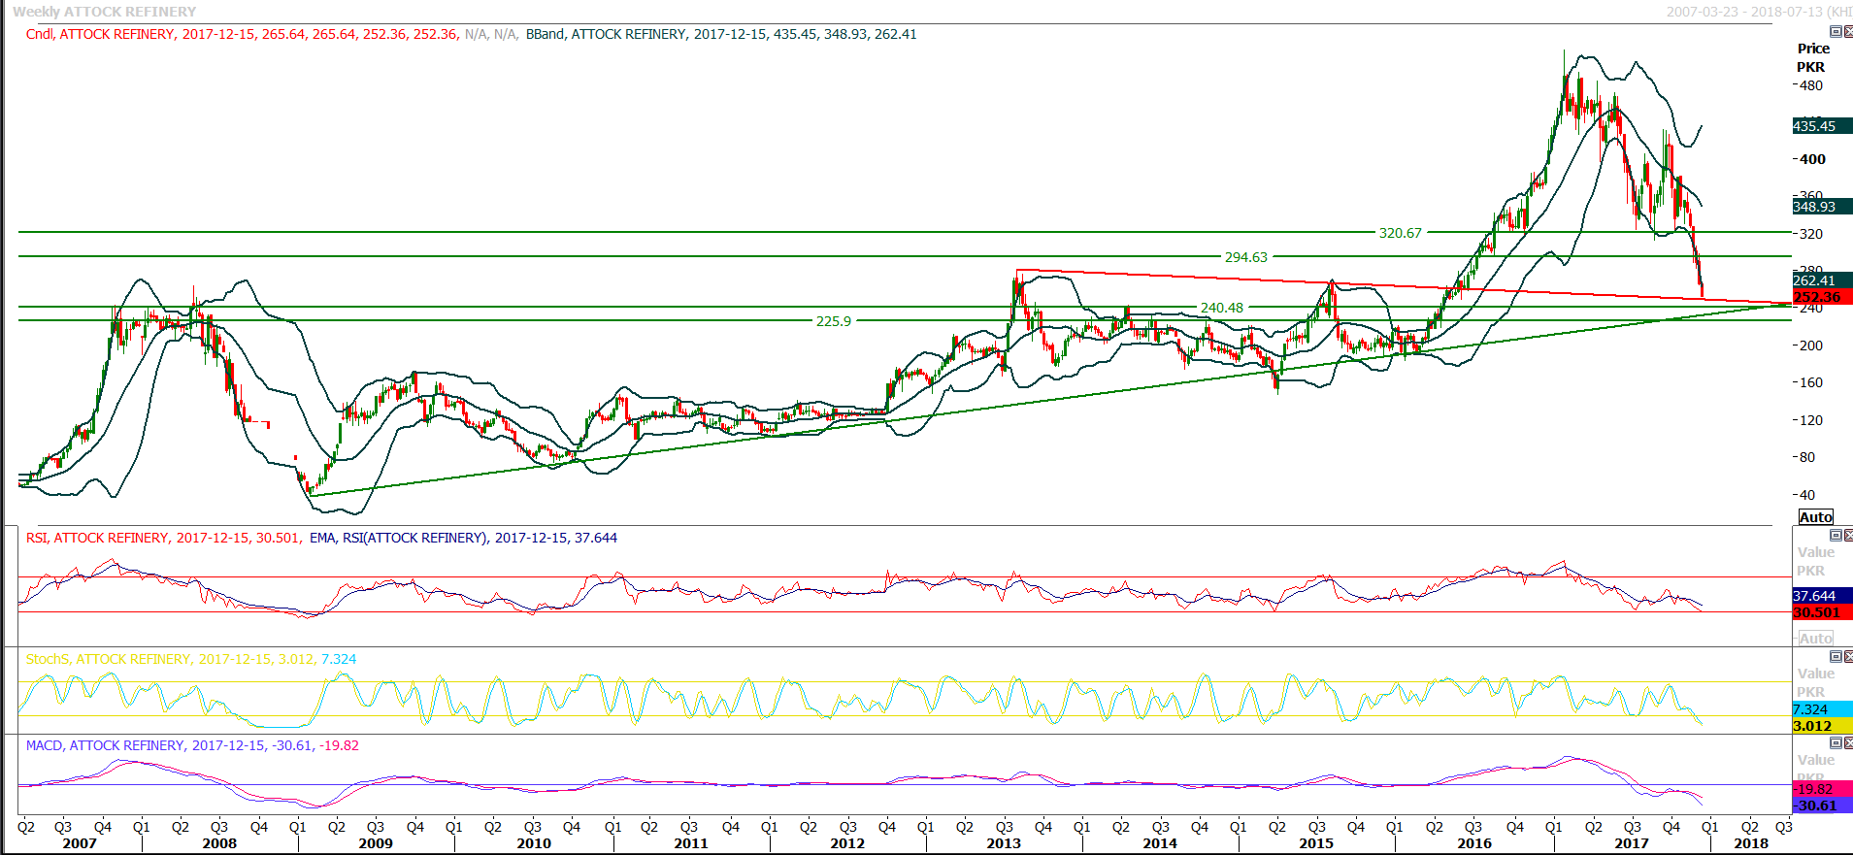Close the price candlestick chart panel
Screen dimensions: 1853x855
1848,32
